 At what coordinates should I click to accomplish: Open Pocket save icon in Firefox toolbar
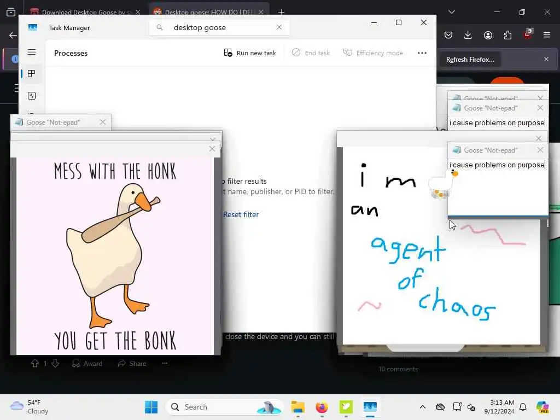click(x=448, y=35)
